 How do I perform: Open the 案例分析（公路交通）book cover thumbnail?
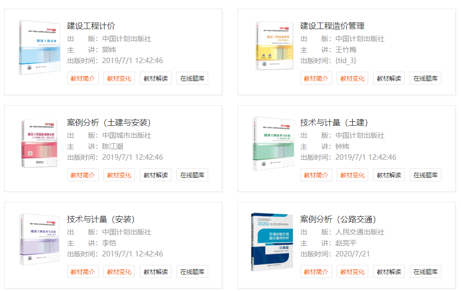(x=272, y=242)
